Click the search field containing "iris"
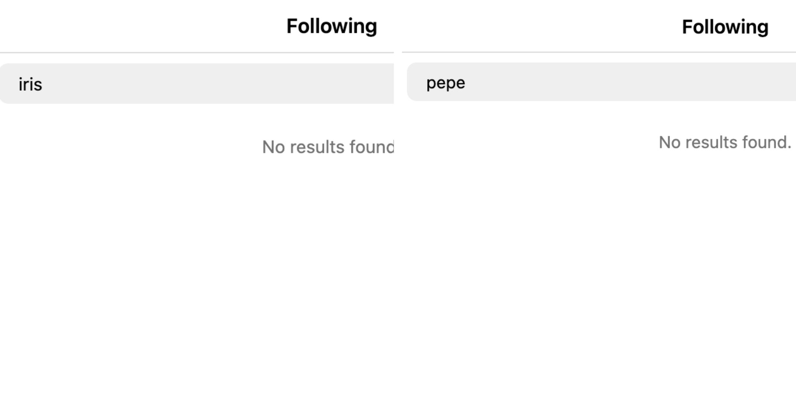Screen dimensions: 796x417 click(x=197, y=84)
